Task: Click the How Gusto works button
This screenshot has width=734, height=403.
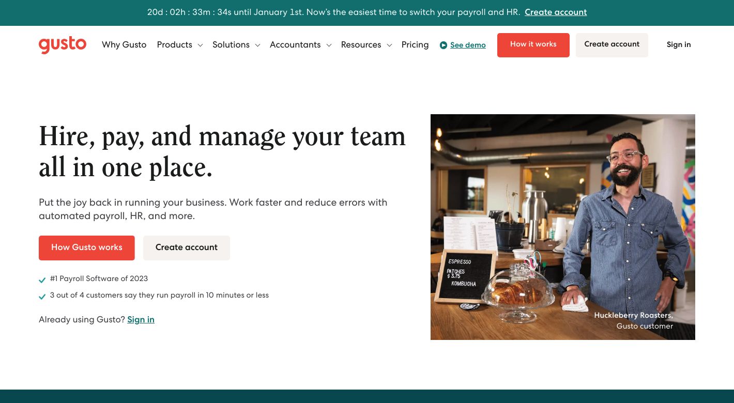Action: click(87, 248)
